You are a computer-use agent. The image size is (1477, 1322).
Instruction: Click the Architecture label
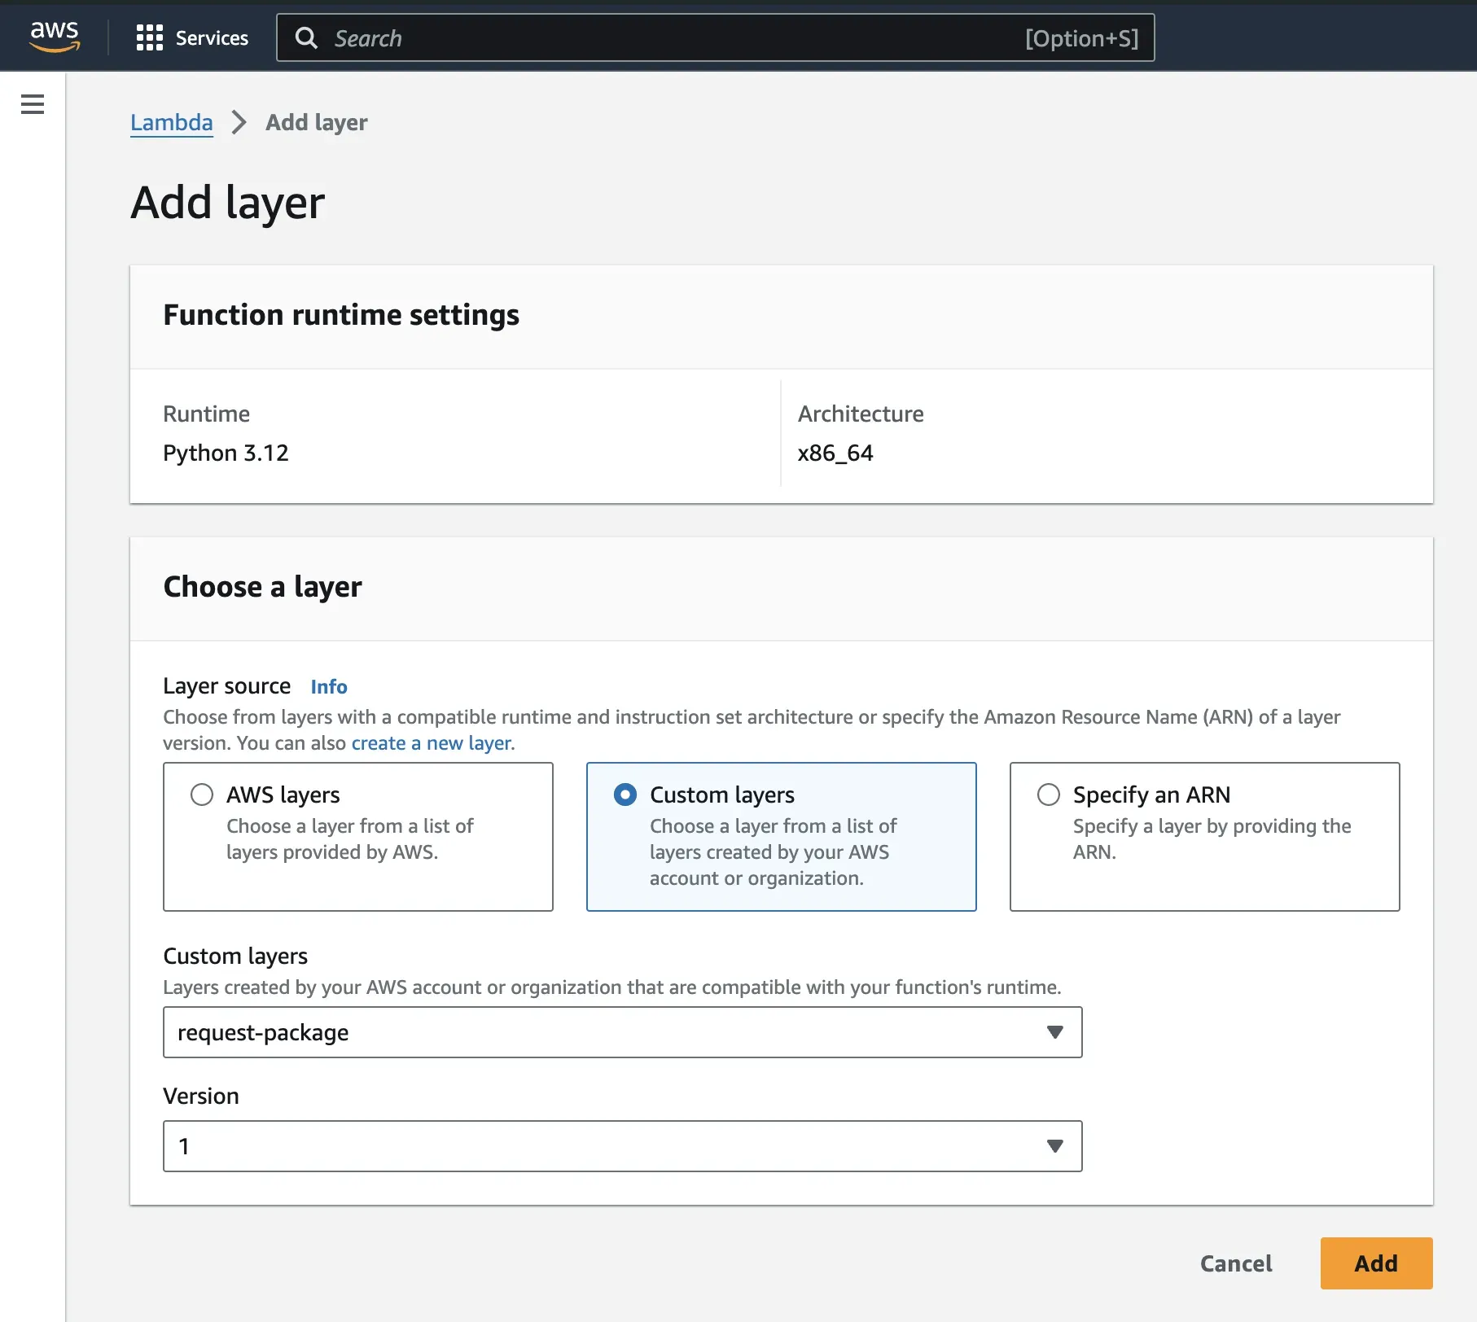click(x=861, y=414)
